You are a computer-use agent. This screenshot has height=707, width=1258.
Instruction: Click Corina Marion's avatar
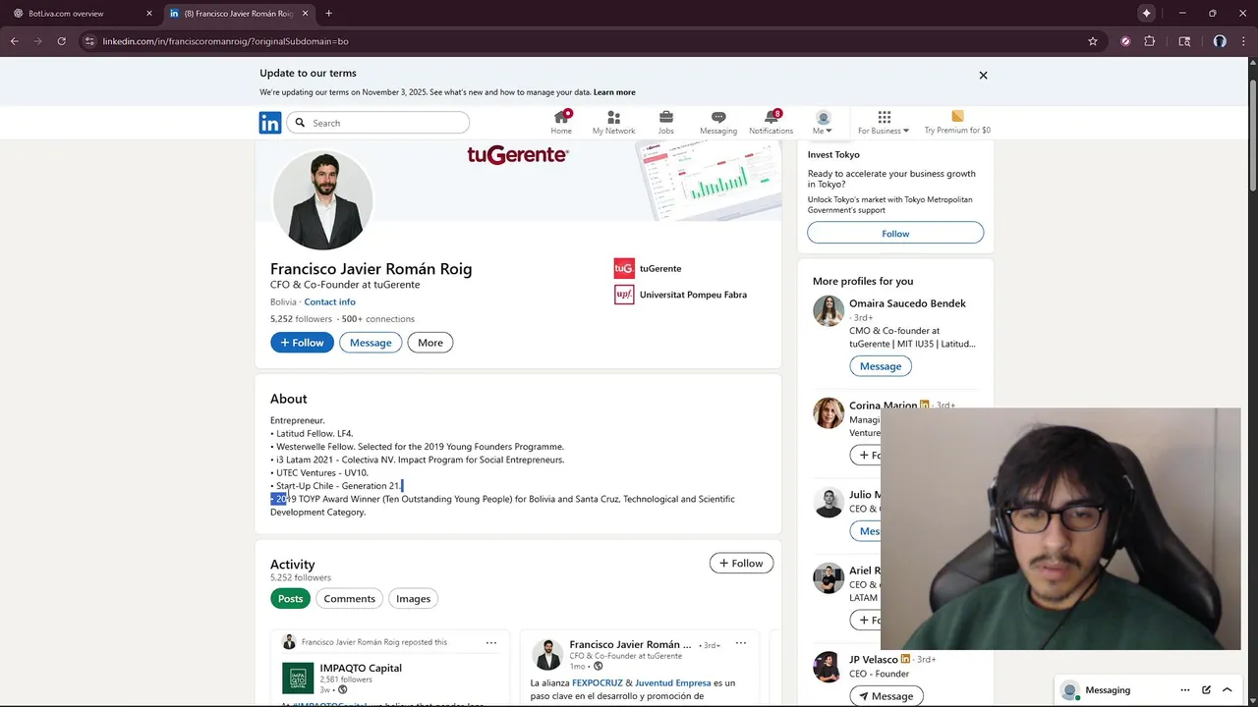(829, 412)
